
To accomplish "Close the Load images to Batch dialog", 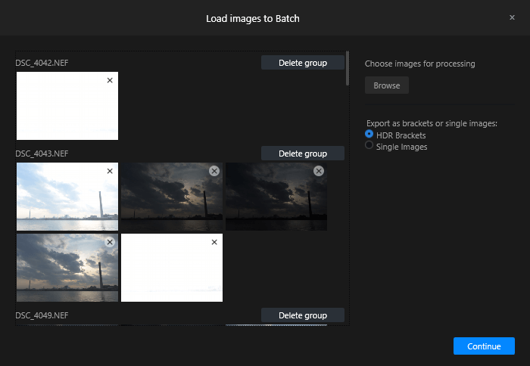I will pyautogui.click(x=512, y=17).
